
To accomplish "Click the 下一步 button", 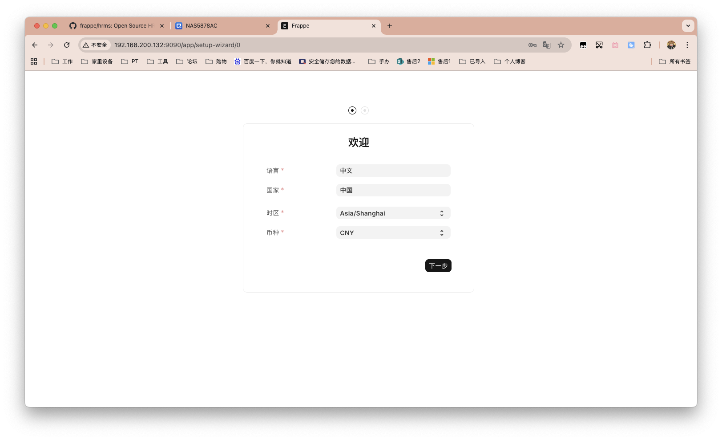I will (x=438, y=265).
